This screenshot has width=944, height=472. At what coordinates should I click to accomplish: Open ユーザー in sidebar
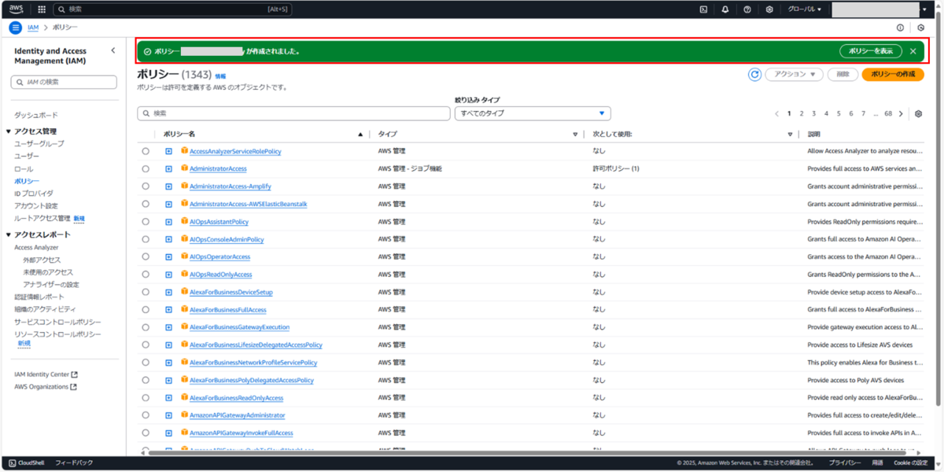click(x=27, y=157)
